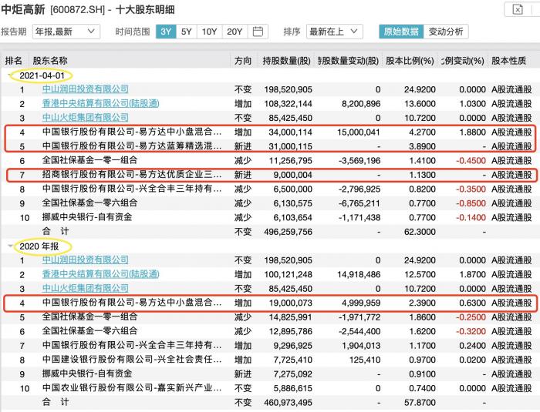The height and width of the screenshot is (412, 540).
Task: Click the Excel export icon
Action: (x=518, y=10)
